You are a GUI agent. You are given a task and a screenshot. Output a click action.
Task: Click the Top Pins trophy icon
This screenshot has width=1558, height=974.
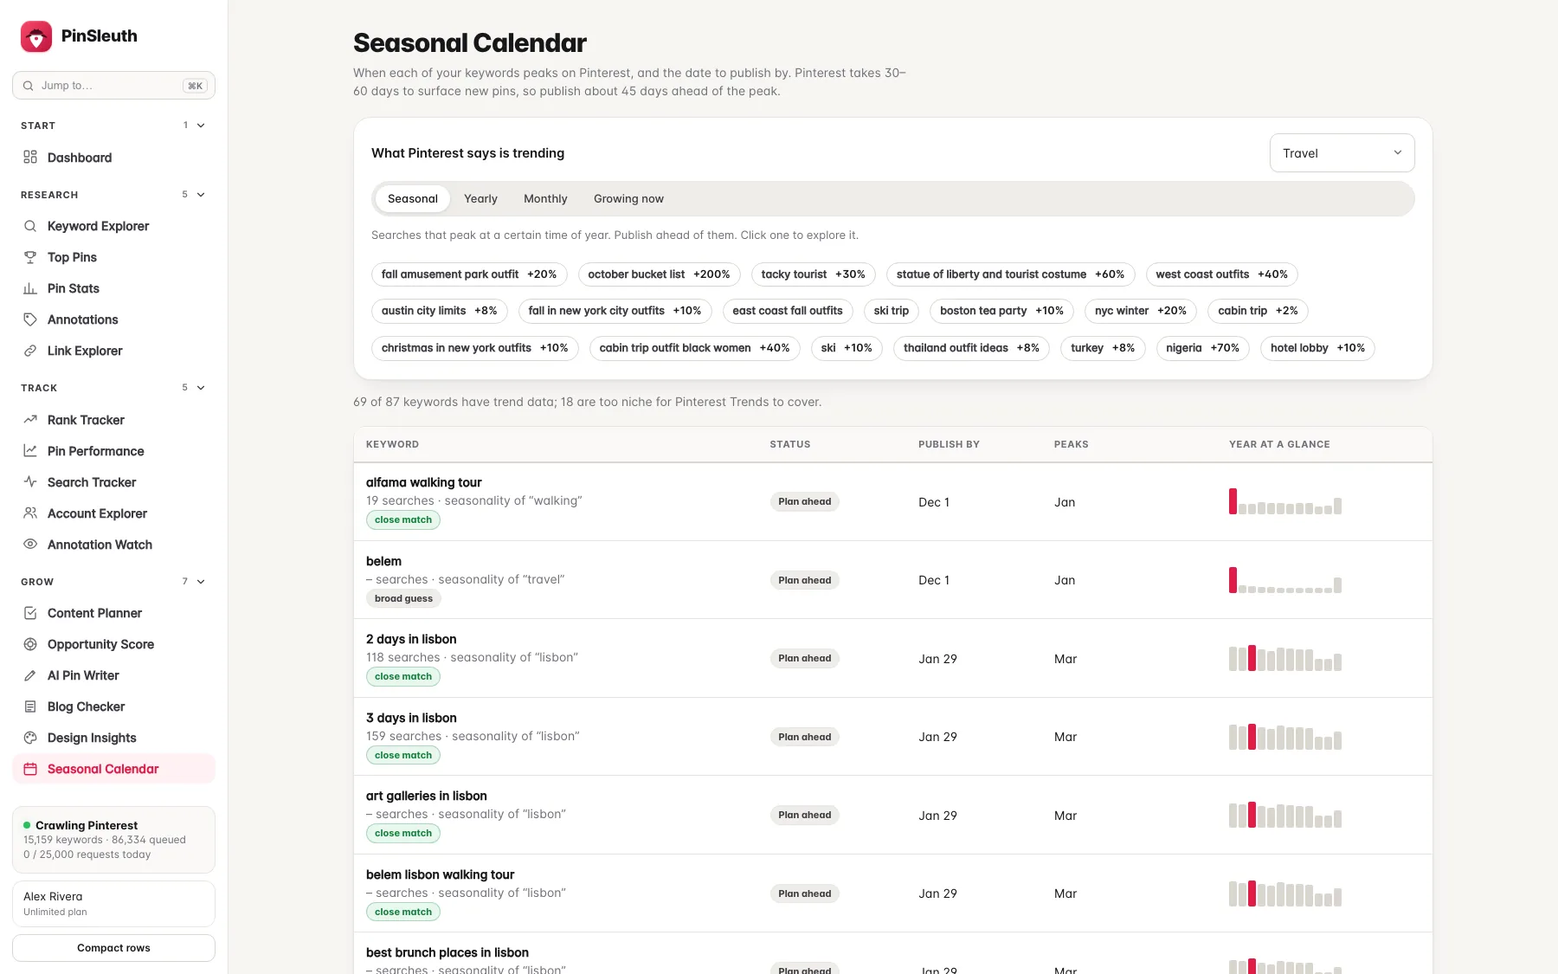tap(30, 257)
